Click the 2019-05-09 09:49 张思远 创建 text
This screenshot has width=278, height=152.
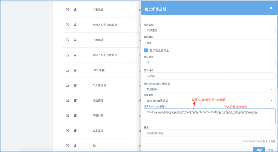point(258,141)
